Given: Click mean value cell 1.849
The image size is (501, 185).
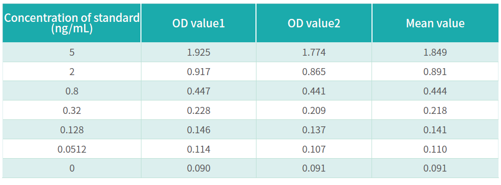Looking at the screenshot, I should click(x=435, y=52).
